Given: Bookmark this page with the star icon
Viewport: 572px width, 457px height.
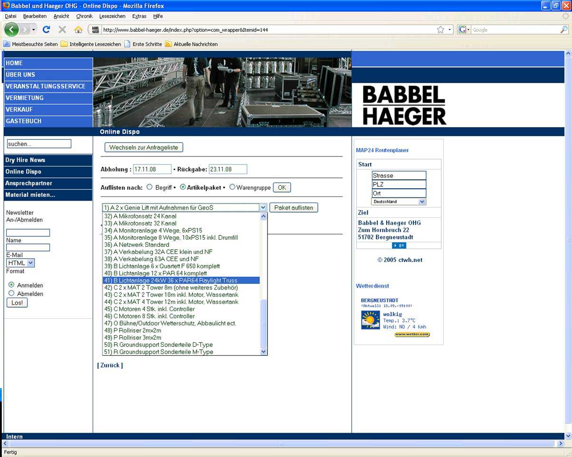Looking at the screenshot, I should [x=440, y=29].
